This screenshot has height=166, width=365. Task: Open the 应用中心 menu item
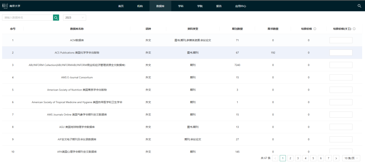pyautogui.click(x=241, y=6)
